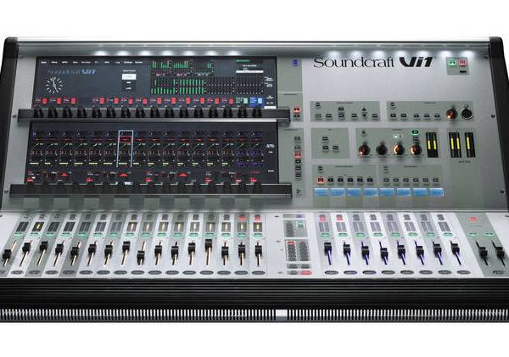Viewport: 509px width, 357px height.
Task: Move the input channel fader raised highest
Action: (209, 243)
